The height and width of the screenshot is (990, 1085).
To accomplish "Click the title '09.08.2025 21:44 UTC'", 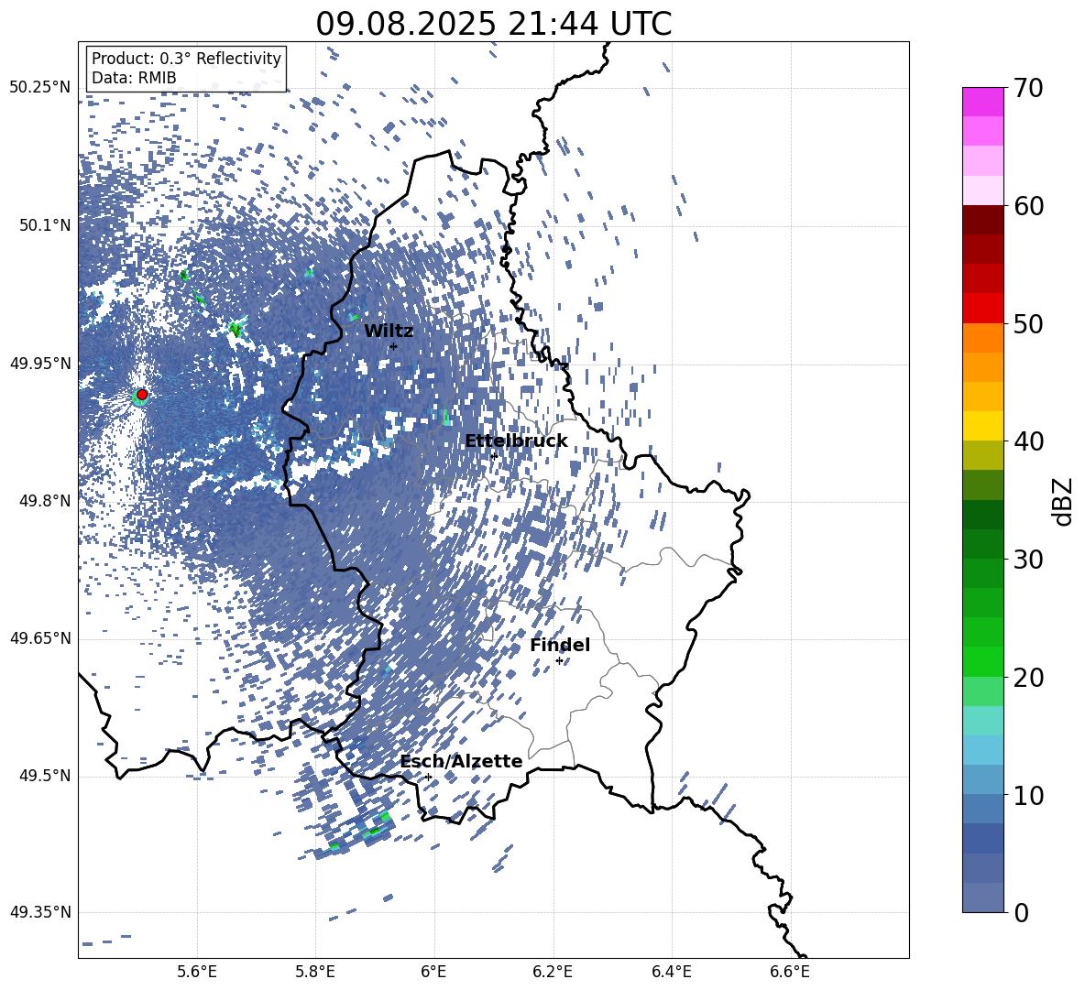I will 493,24.
